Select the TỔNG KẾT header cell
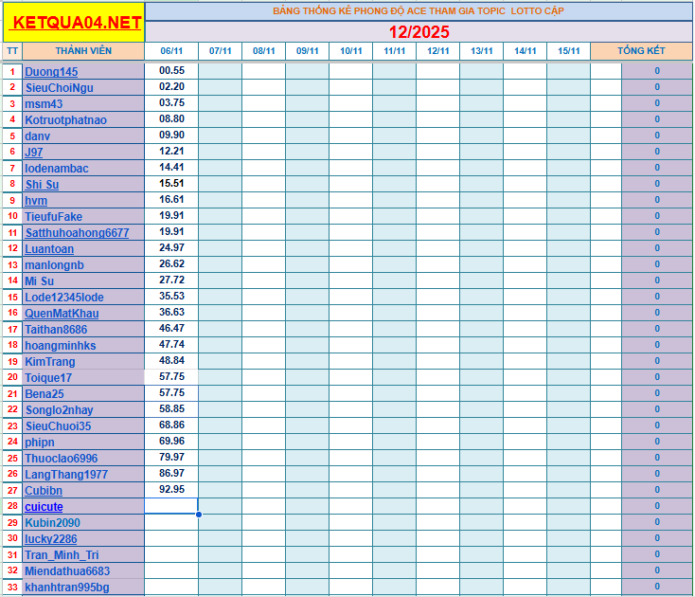This screenshot has height=597, width=695. (x=641, y=51)
